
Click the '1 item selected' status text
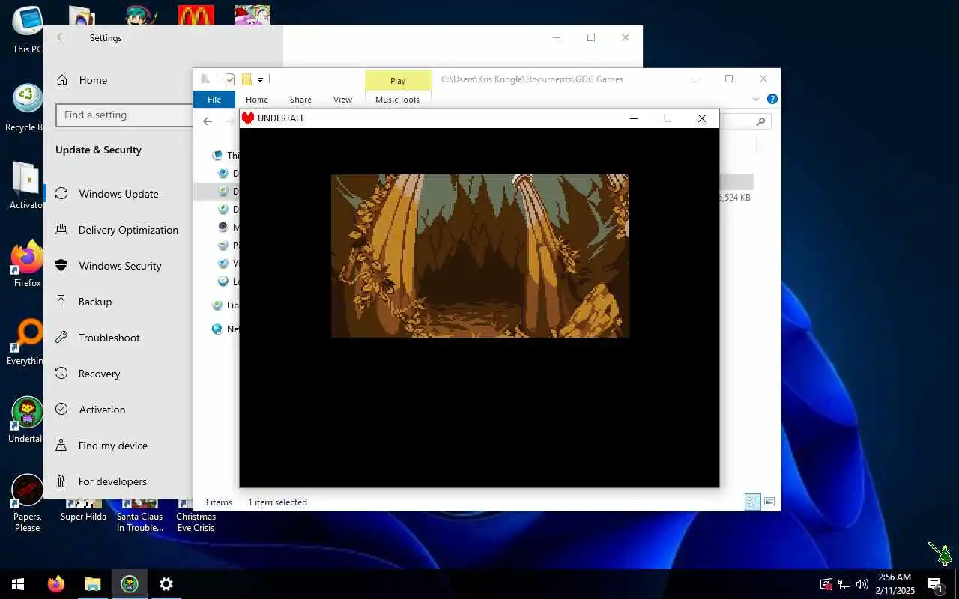tap(277, 502)
